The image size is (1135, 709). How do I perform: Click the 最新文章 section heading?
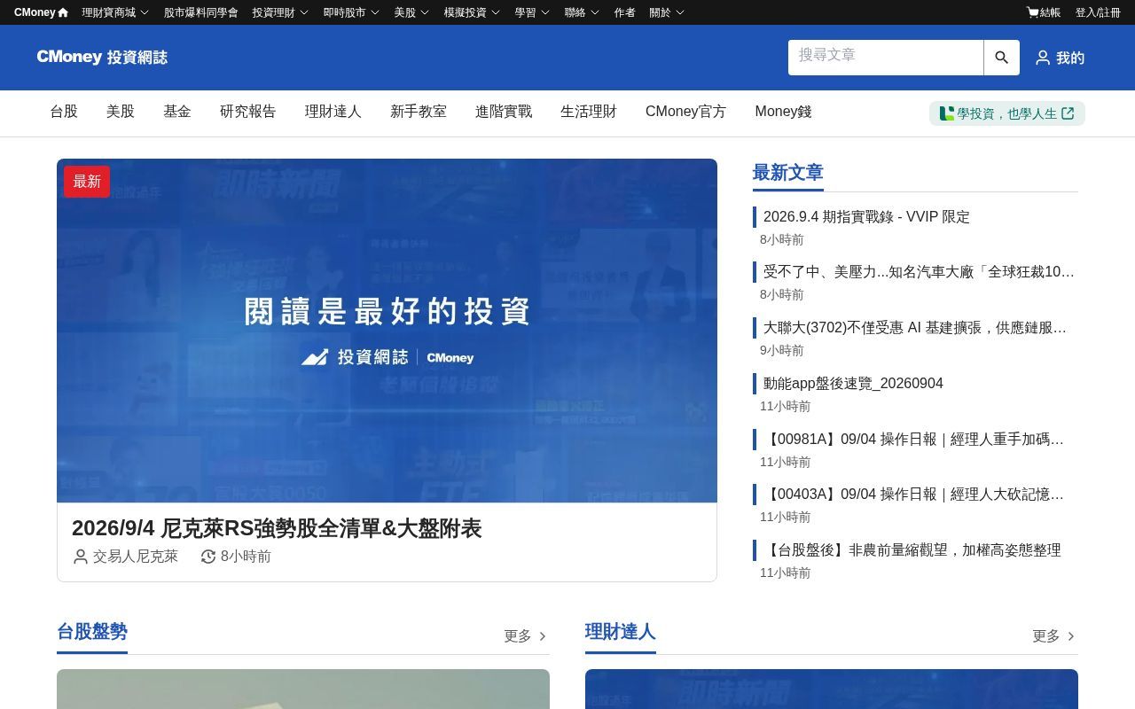(x=788, y=173)
